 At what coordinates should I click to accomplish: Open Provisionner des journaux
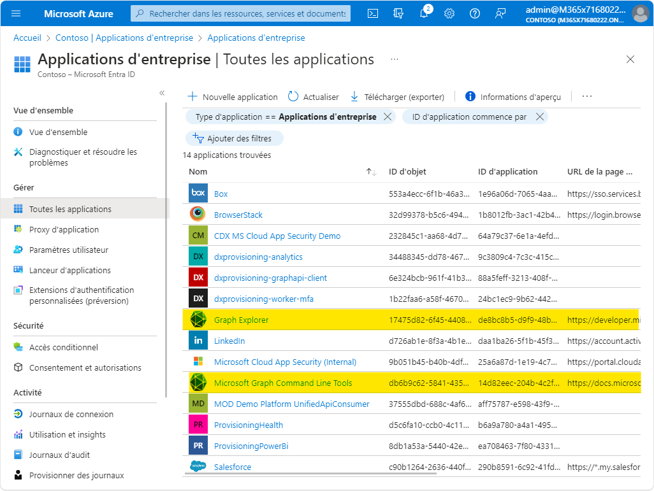tap(76, 476)
